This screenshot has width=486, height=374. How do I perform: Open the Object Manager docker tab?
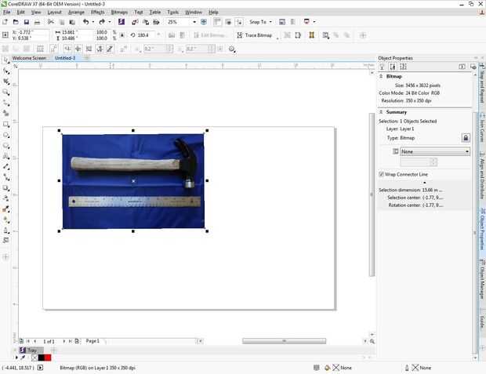tap(482, 279)
